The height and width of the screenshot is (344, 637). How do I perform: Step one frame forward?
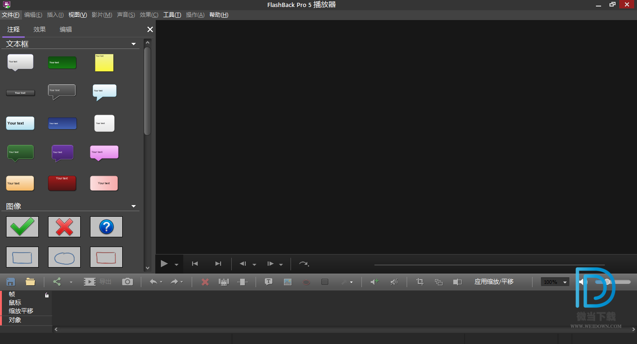270,264
